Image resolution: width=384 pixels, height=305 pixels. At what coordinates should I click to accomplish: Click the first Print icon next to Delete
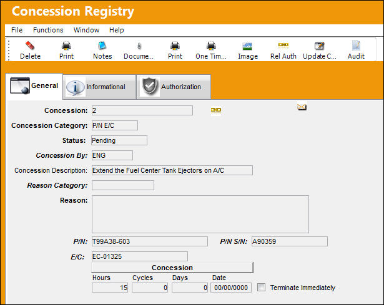click(x=66, y=46)
